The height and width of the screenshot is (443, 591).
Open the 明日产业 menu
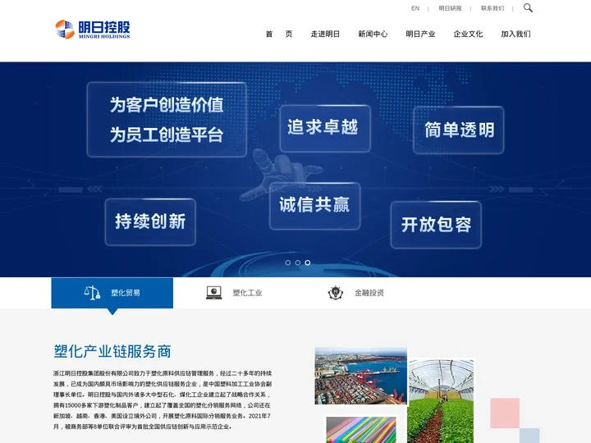(420, 34)
